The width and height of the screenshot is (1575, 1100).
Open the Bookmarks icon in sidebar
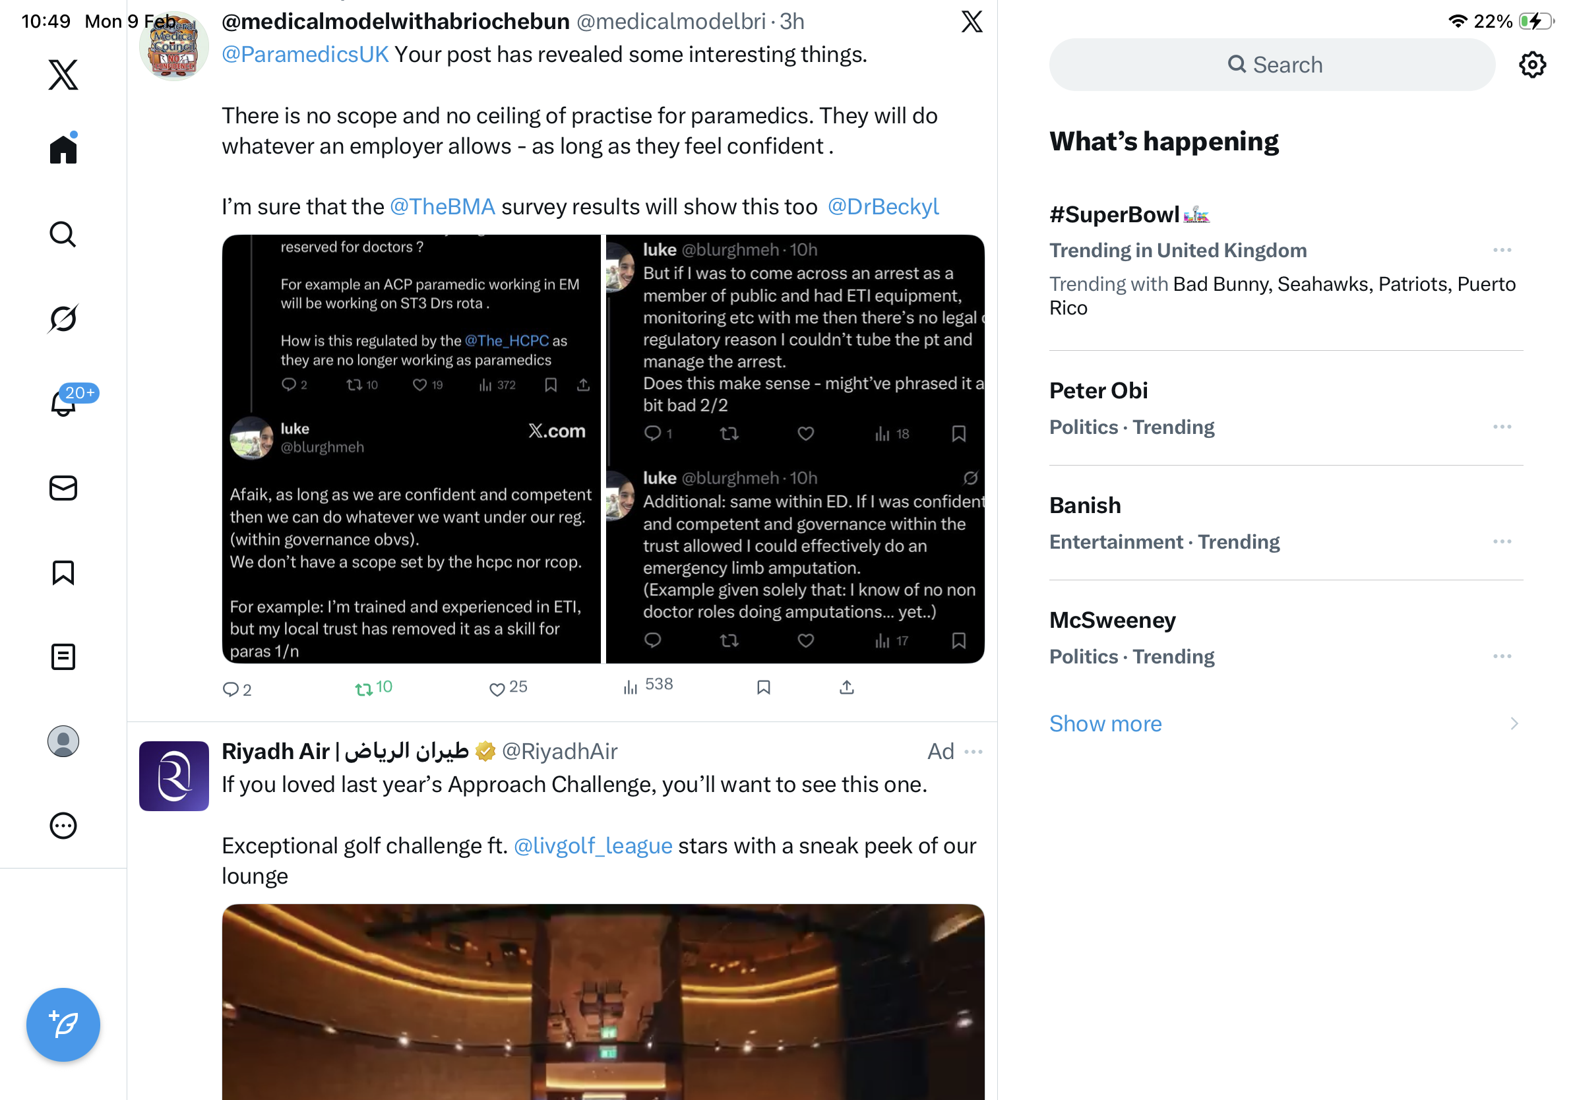coord(63,572)
